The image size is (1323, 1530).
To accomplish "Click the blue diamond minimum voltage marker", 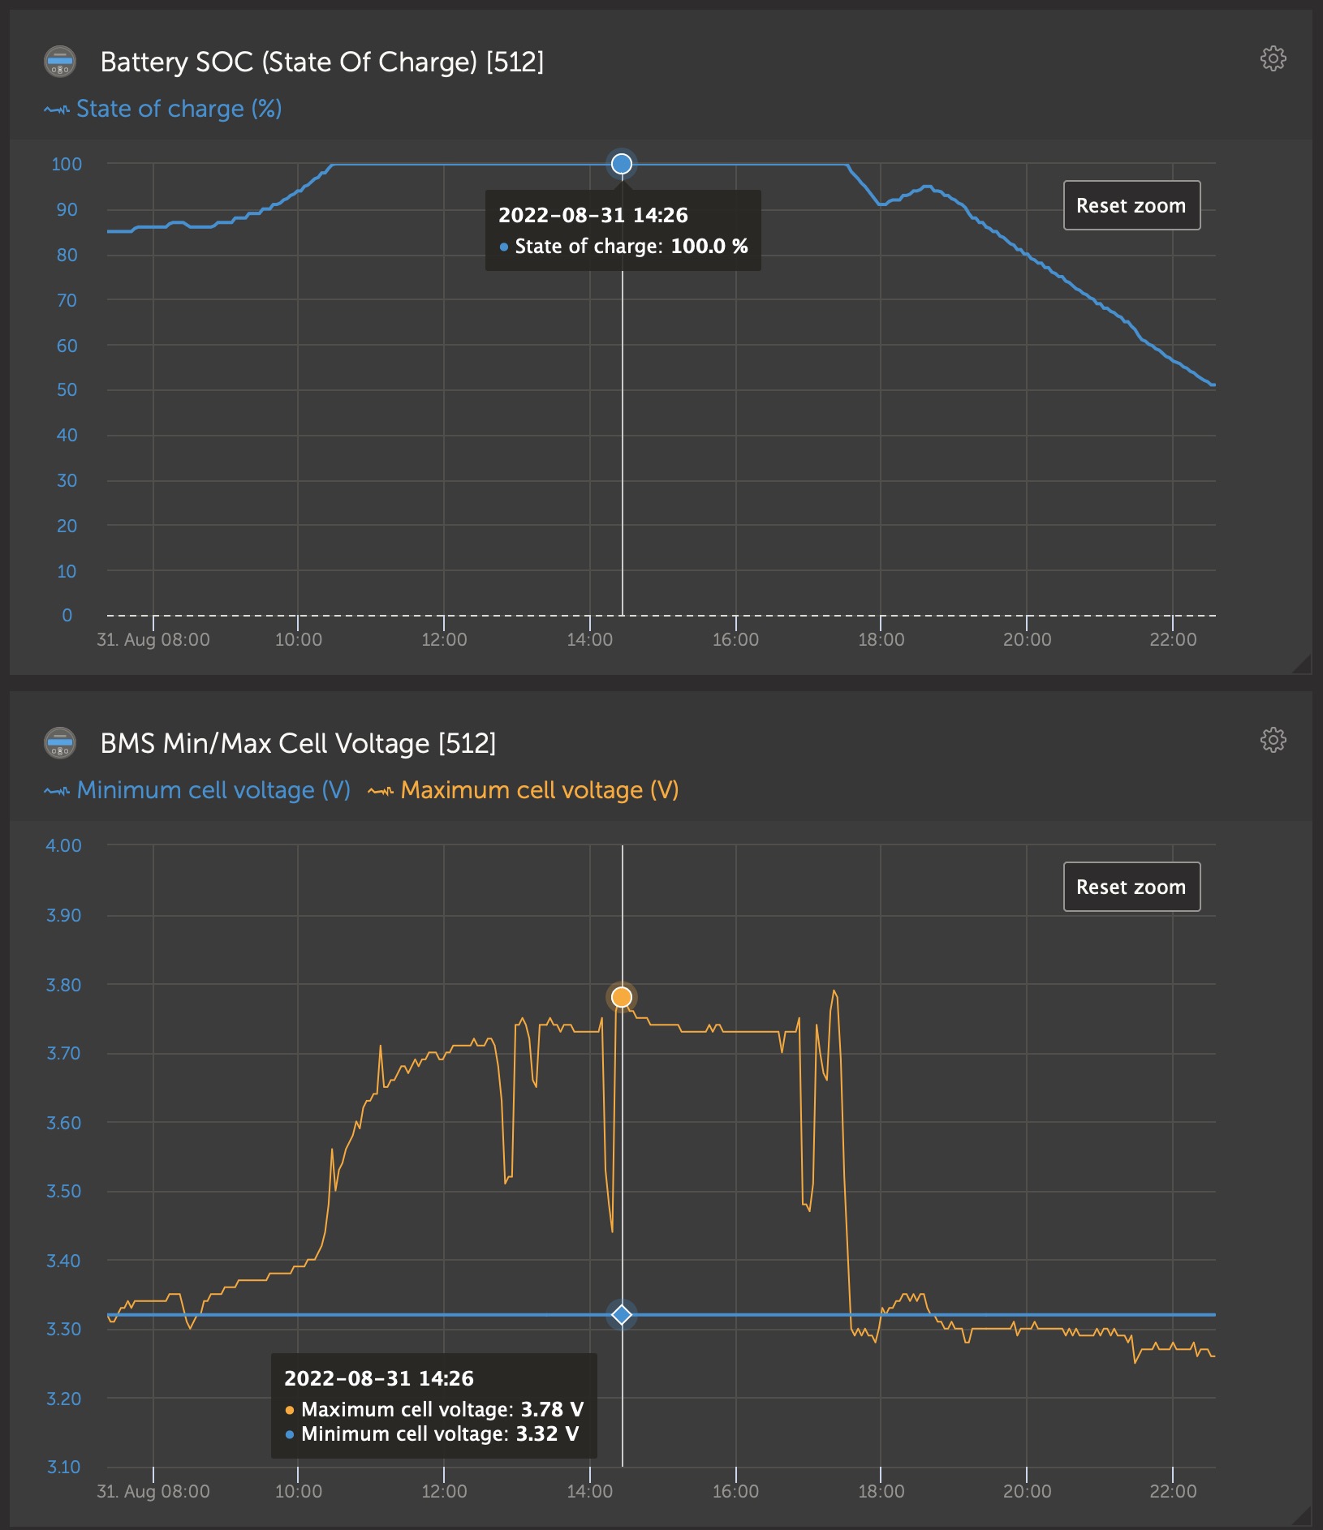I will (622, 1314).
